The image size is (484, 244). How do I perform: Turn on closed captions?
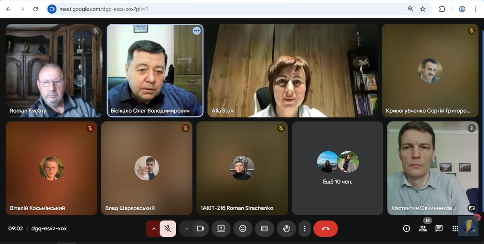(264, 228)
